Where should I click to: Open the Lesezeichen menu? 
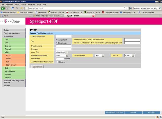31,5
